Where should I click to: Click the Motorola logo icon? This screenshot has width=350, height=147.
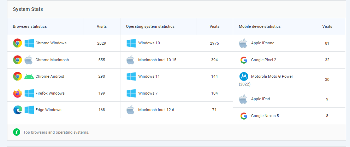pos(244,77)
